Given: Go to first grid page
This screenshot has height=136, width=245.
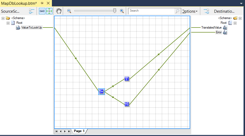Looking at the screenshot, I should pos(56,131).
